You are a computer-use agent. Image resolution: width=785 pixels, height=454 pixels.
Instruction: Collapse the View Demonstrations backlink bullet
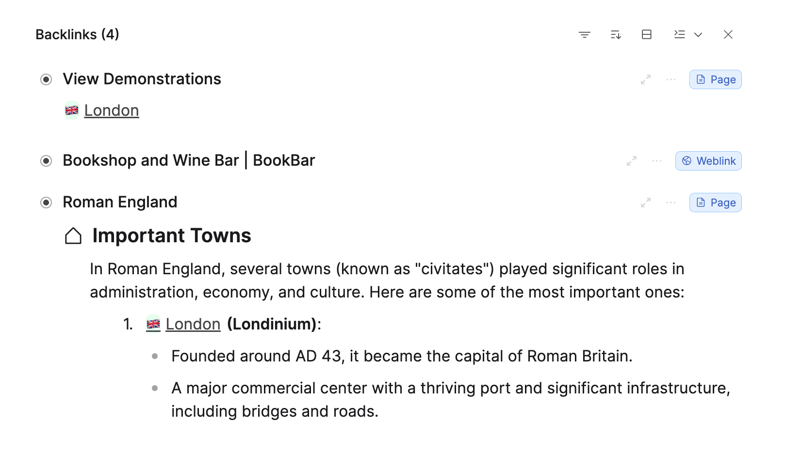pos(46,79)
